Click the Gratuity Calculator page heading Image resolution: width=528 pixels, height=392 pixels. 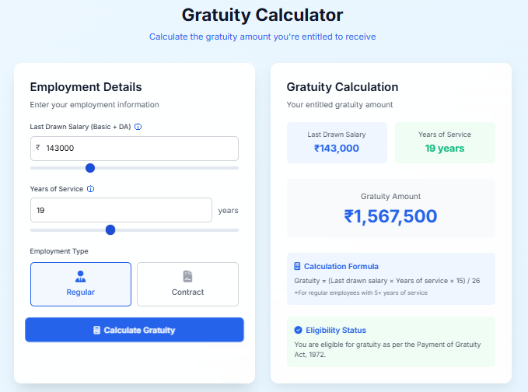262,15
